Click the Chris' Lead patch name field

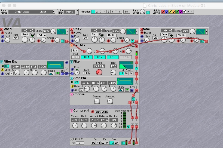point(22,12)
